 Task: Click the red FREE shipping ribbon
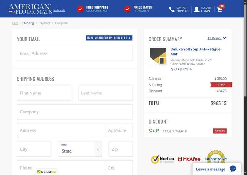click(x=221, y=85)
